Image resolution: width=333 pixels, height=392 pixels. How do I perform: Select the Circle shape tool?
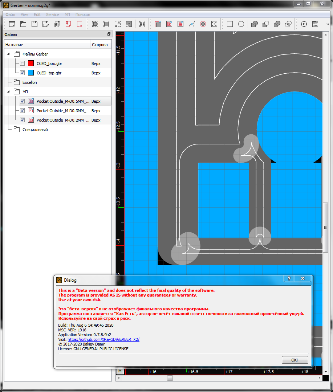[x=241, y=24]
